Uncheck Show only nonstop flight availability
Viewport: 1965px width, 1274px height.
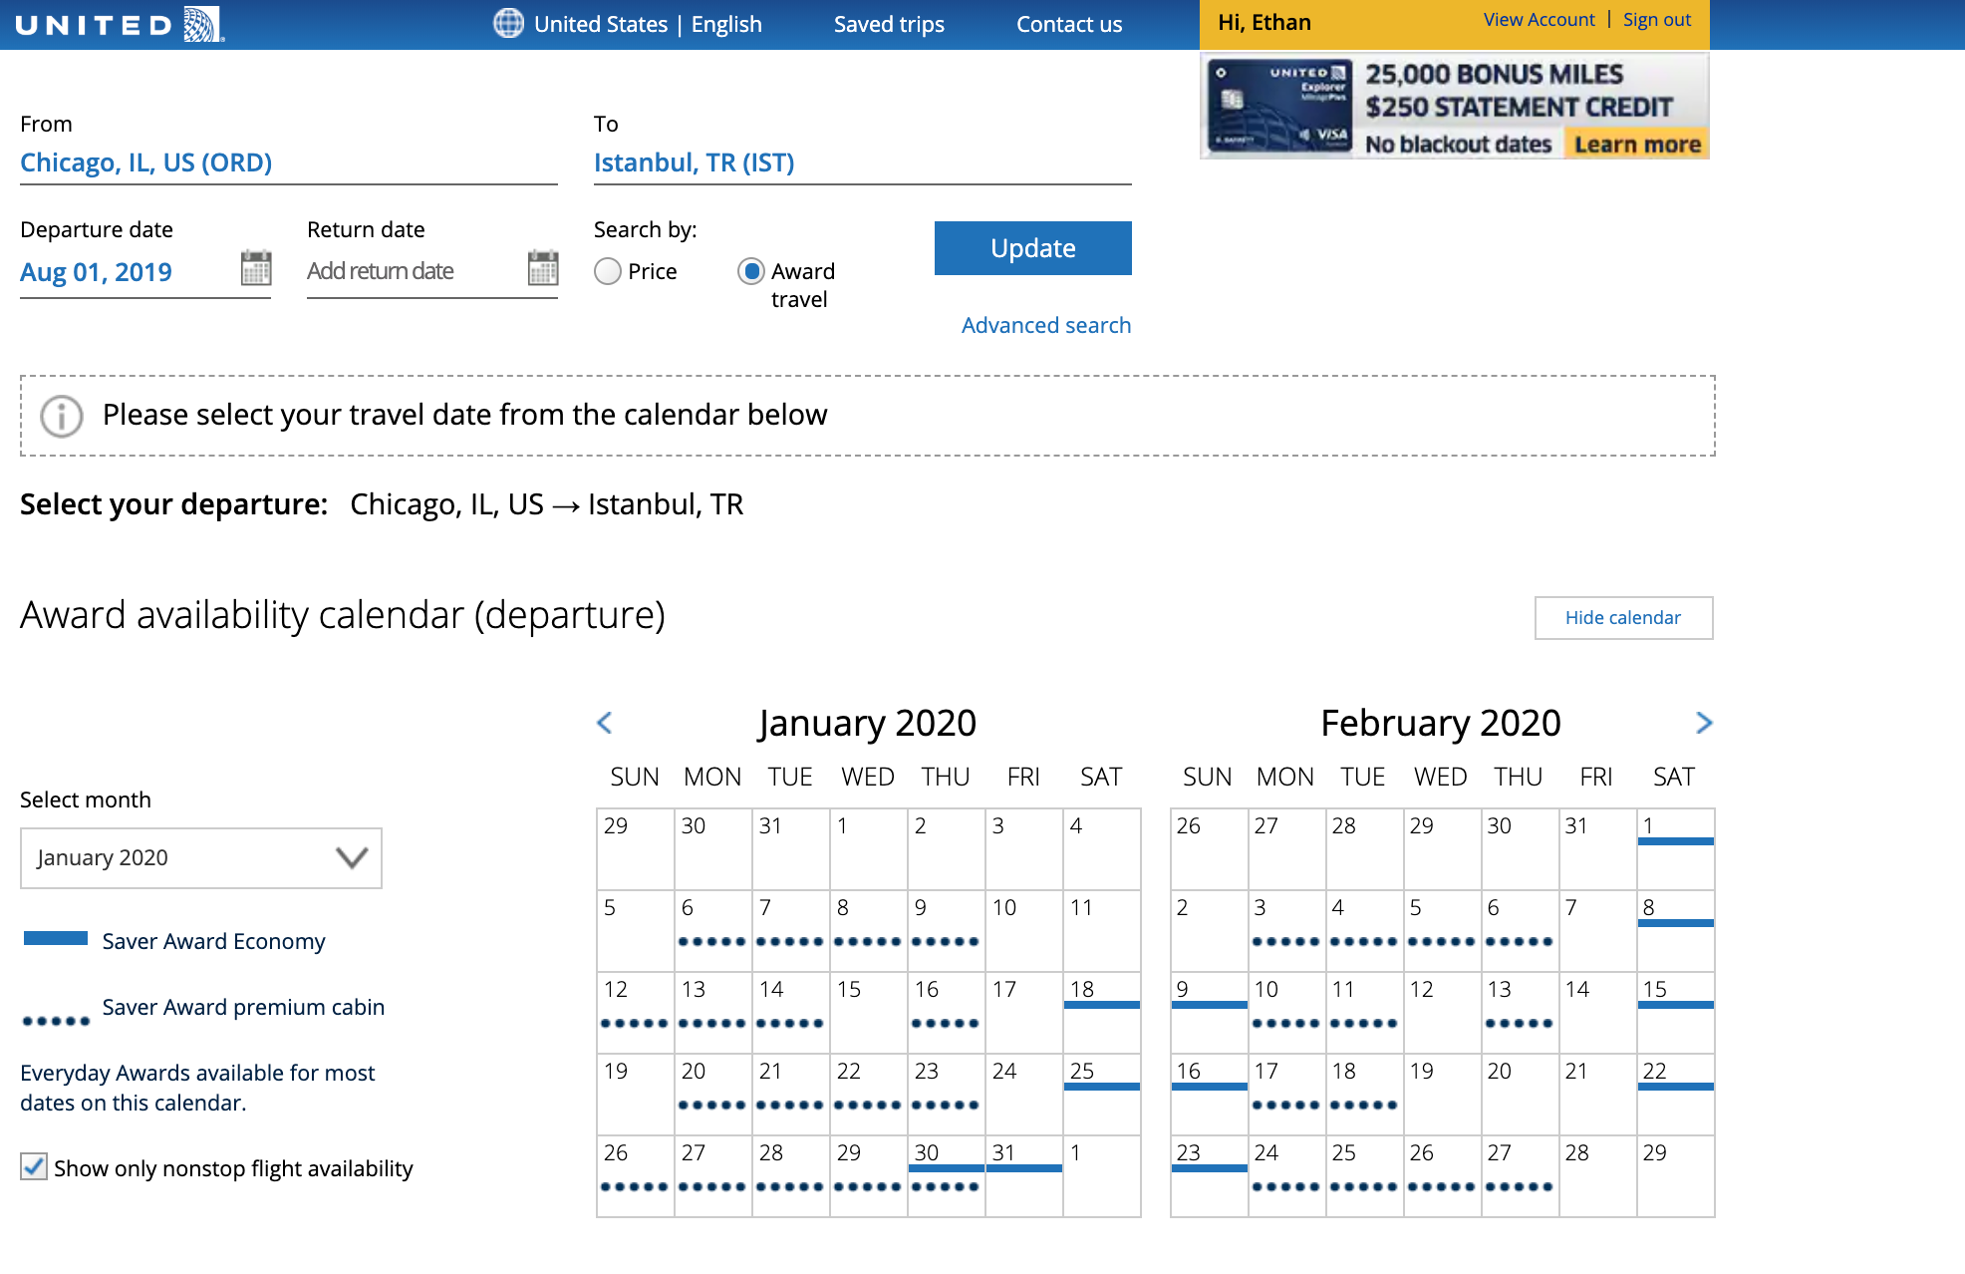[34, 1166]
